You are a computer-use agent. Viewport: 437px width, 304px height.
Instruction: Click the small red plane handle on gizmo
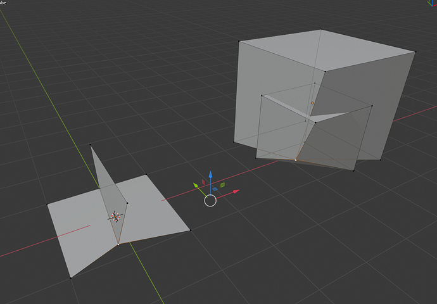pyautogui.click(x=203, y=182)
